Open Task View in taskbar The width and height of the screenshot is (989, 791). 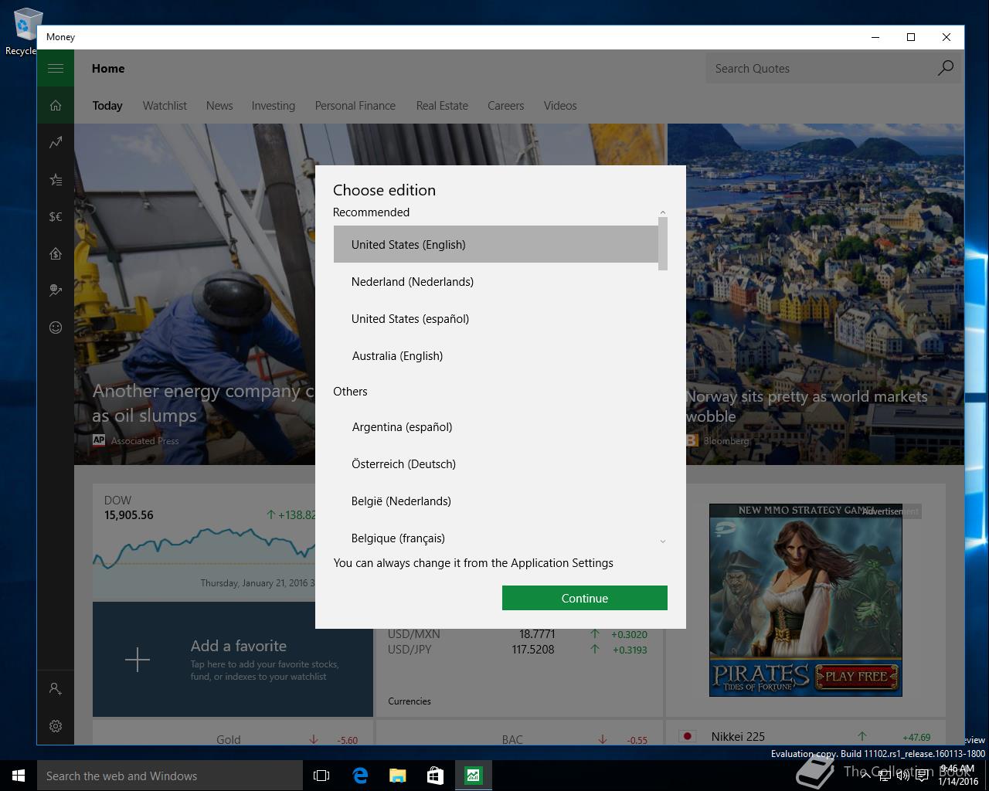click(321, 776)
